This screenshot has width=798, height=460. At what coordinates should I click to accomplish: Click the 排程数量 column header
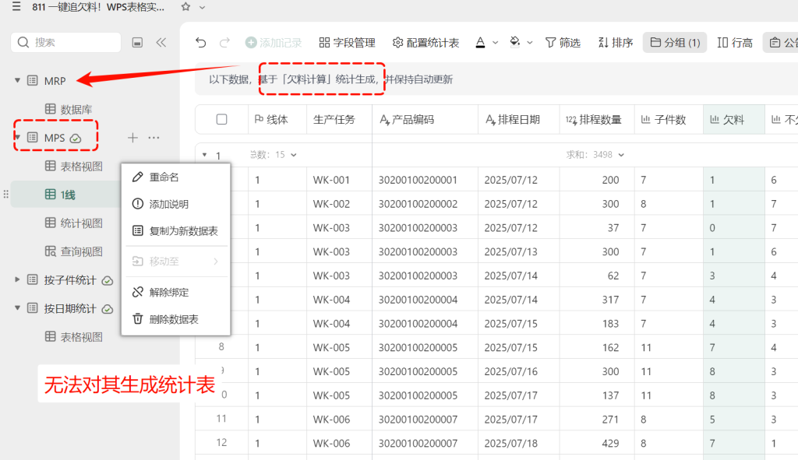click(597, 120)
